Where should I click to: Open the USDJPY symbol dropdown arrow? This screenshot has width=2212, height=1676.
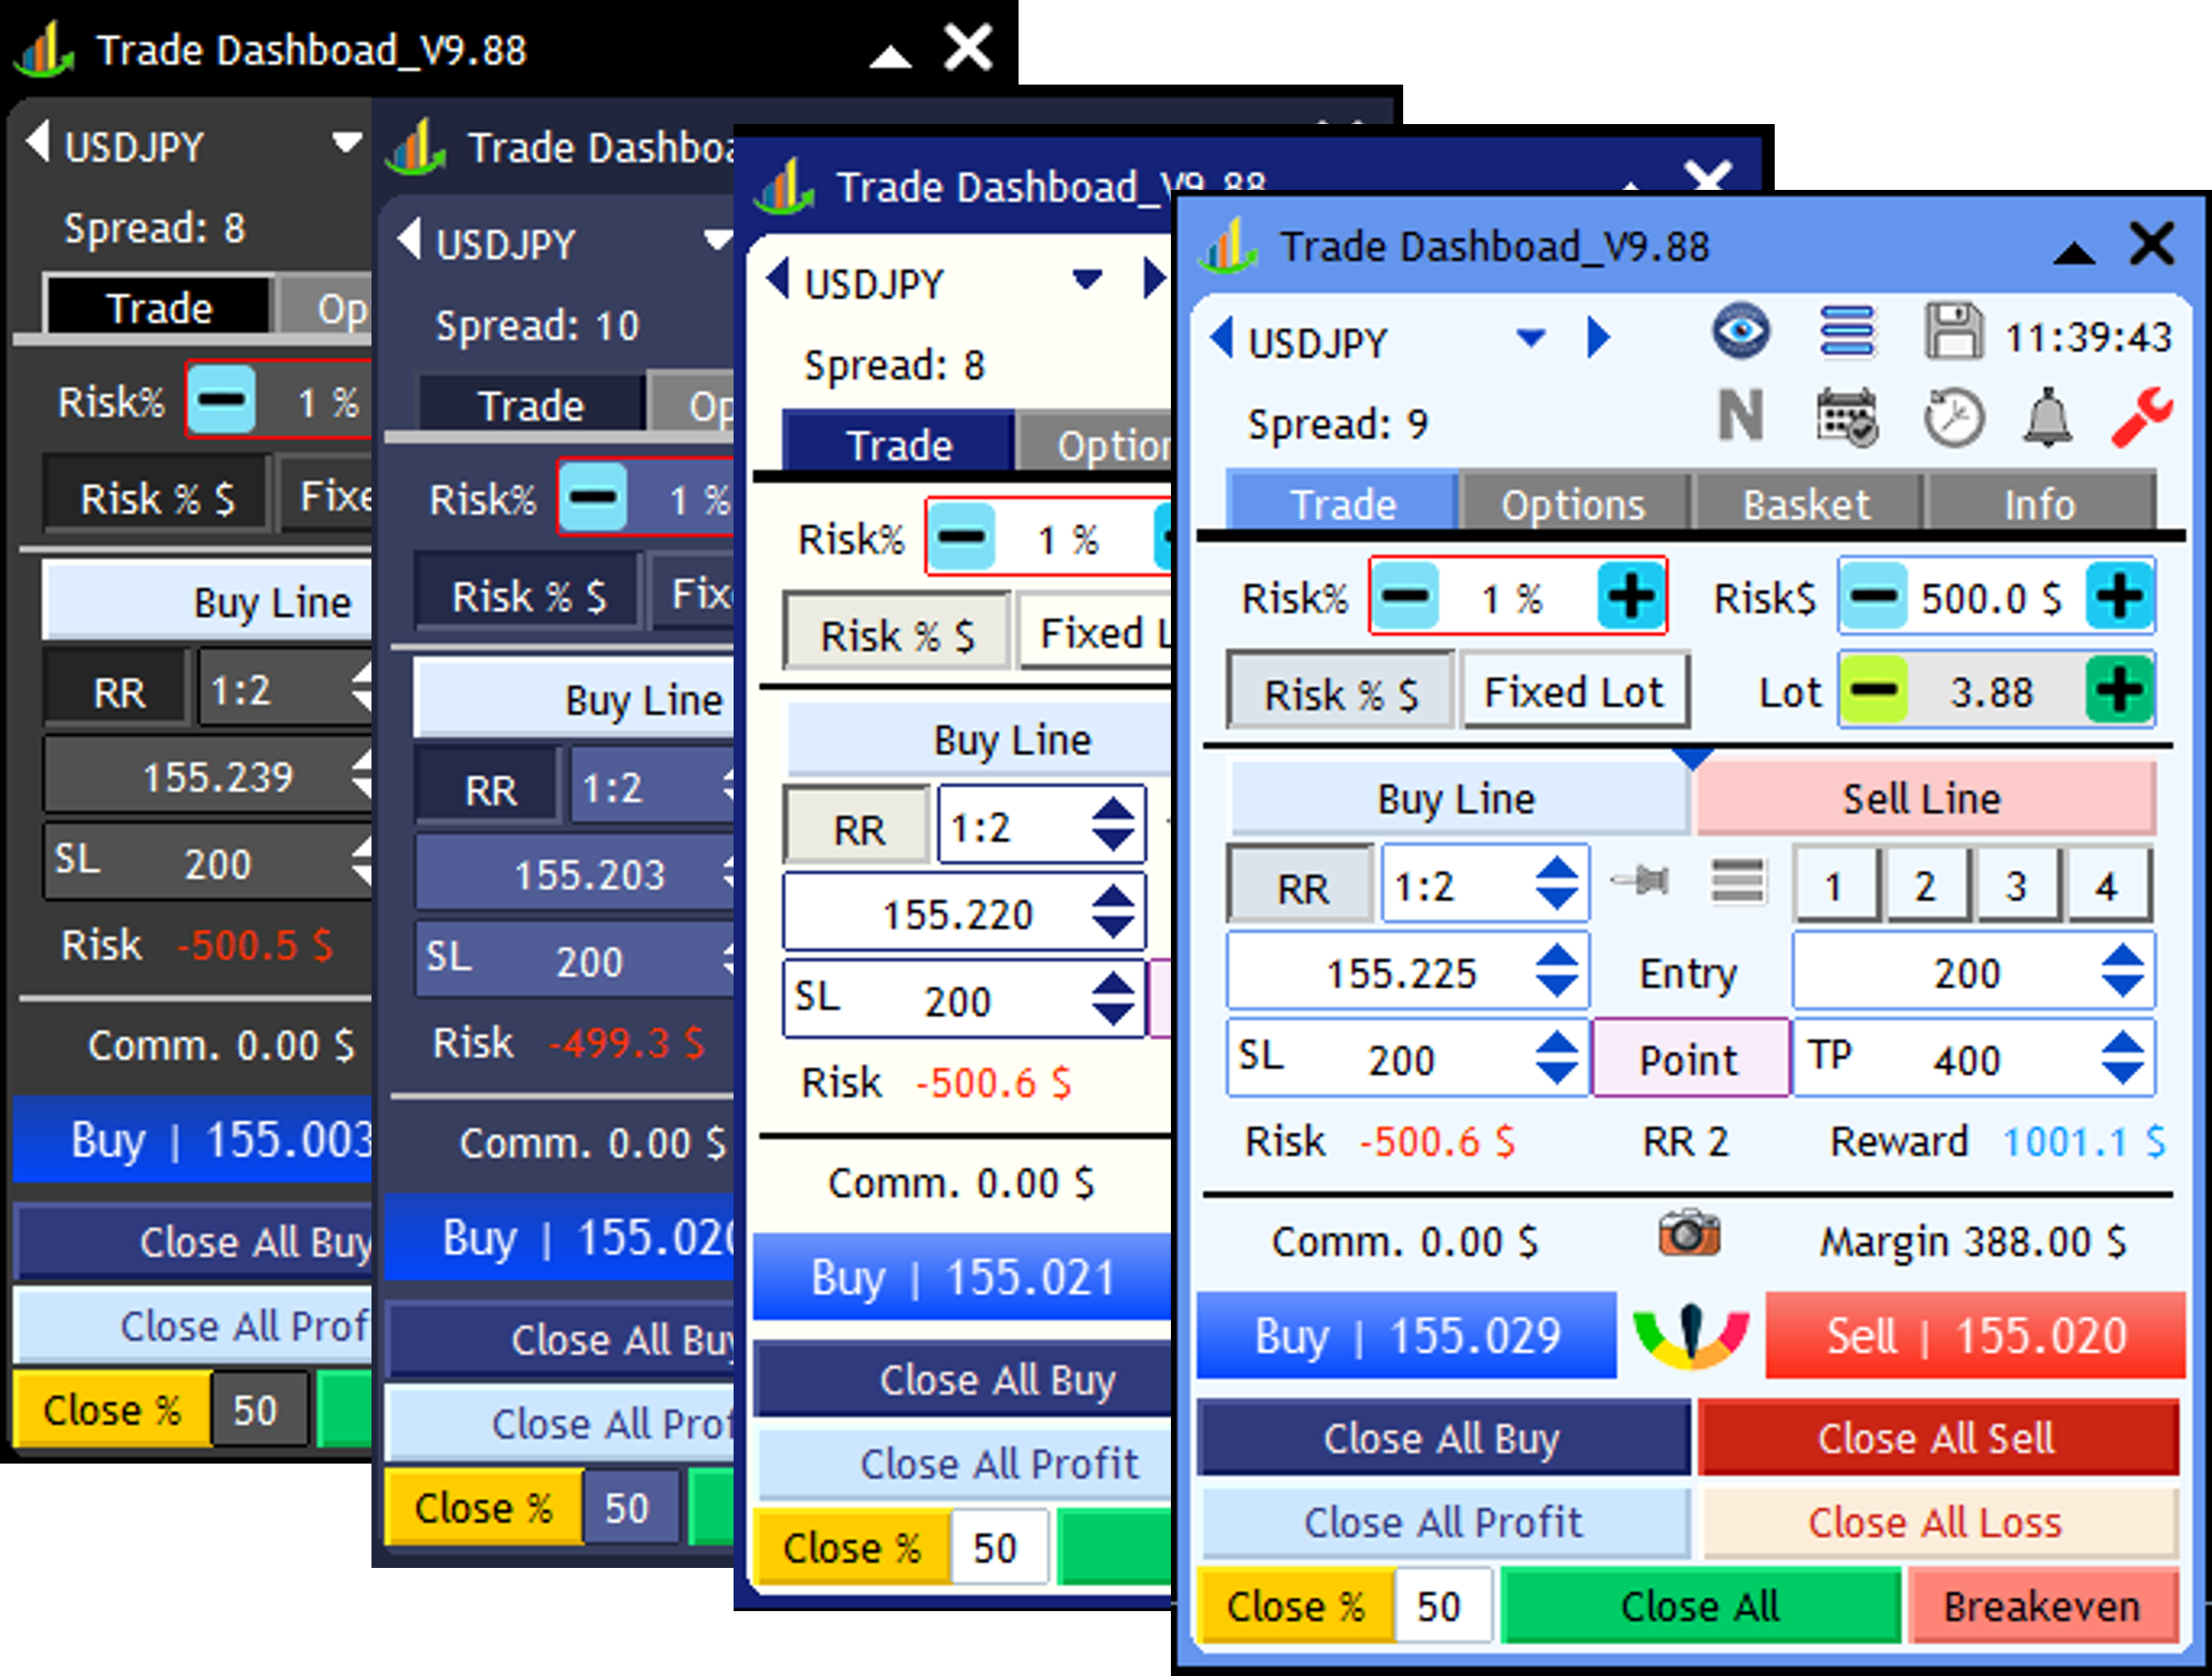click(1530, 337)
